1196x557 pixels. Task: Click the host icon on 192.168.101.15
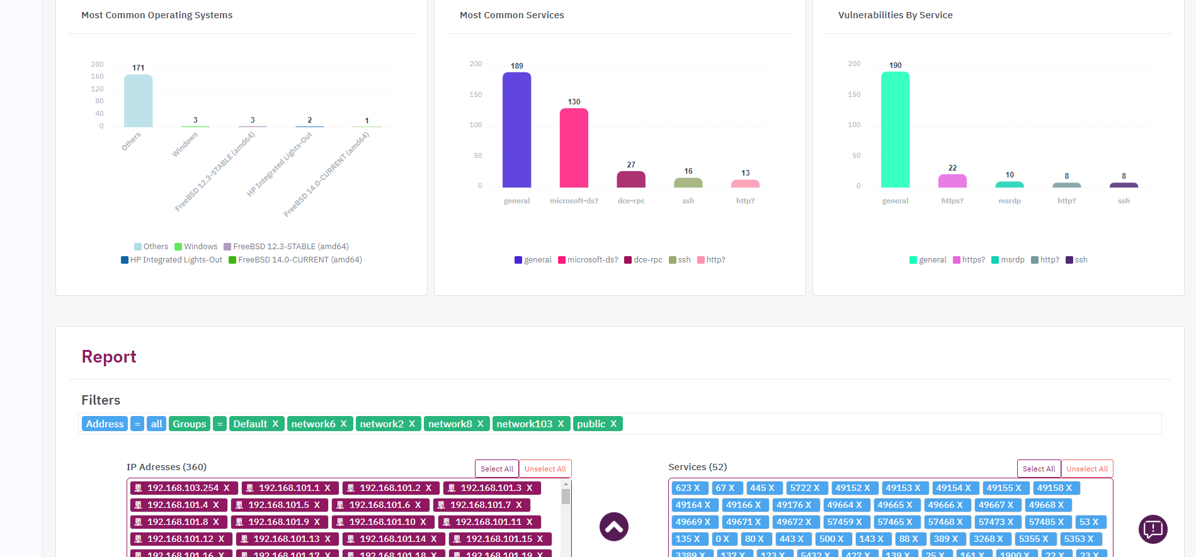coord(457,539)
